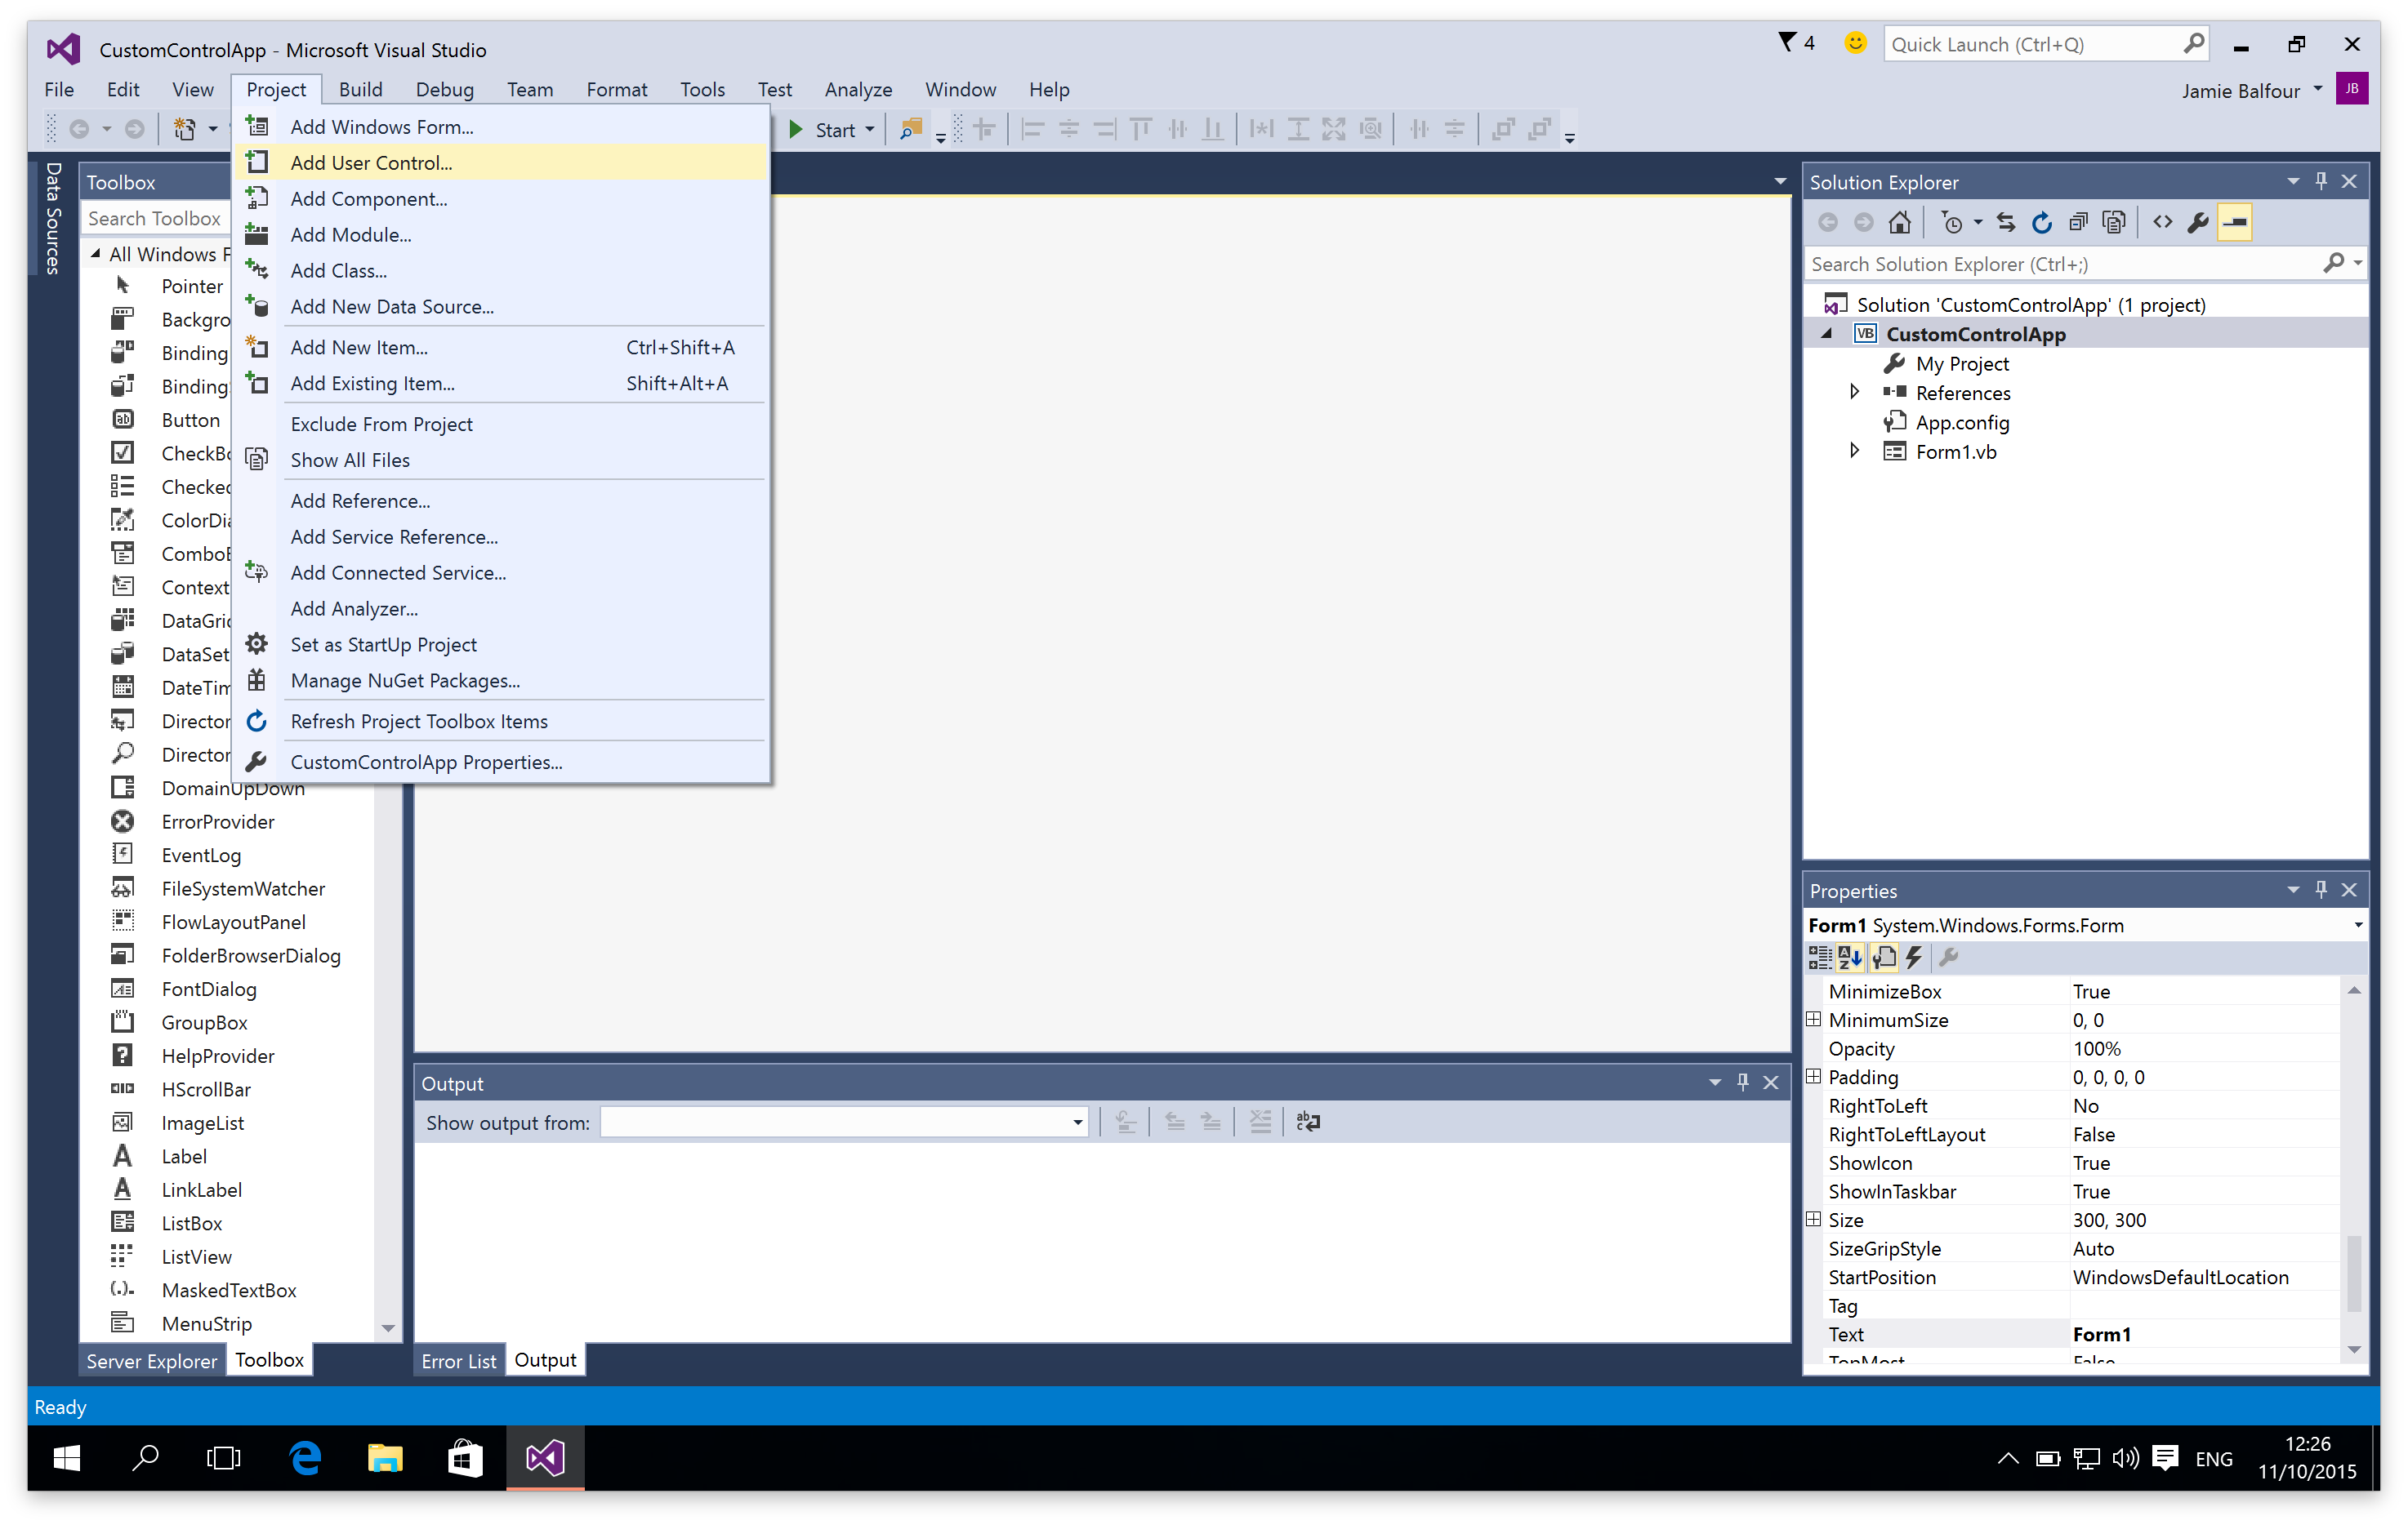This screenshot has width=2408, height=1525.
Task: Show Properties page icon in Properties panel
Action: coord(1884,958)
